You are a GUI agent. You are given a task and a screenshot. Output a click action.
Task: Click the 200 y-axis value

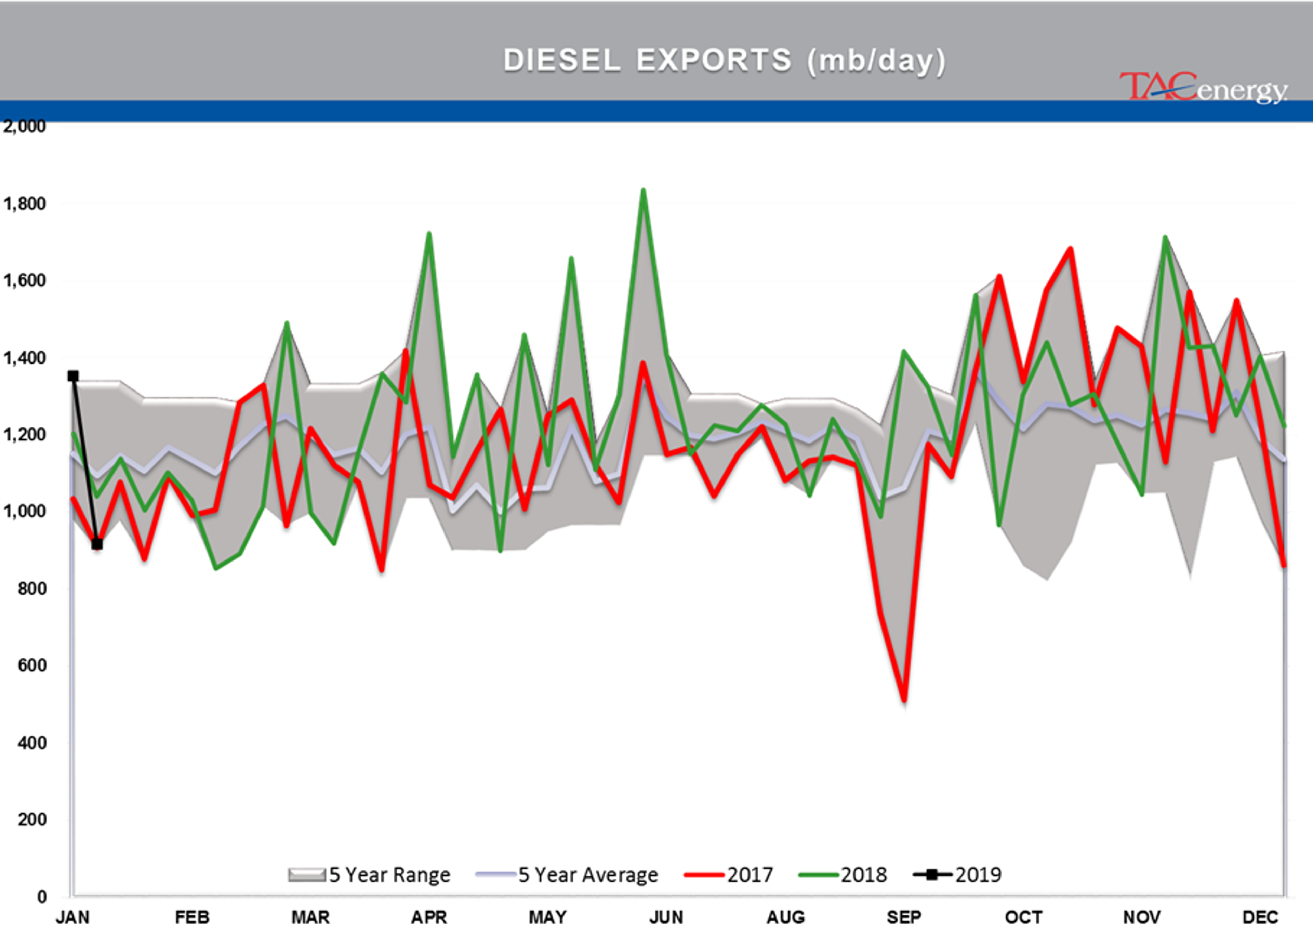[x=32, y=820]
